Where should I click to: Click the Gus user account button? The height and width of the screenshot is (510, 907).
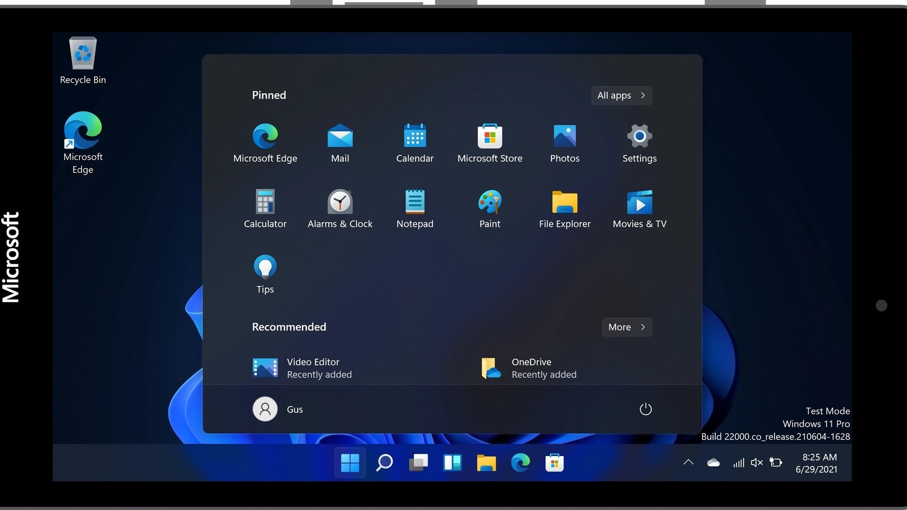coord(278,409)
